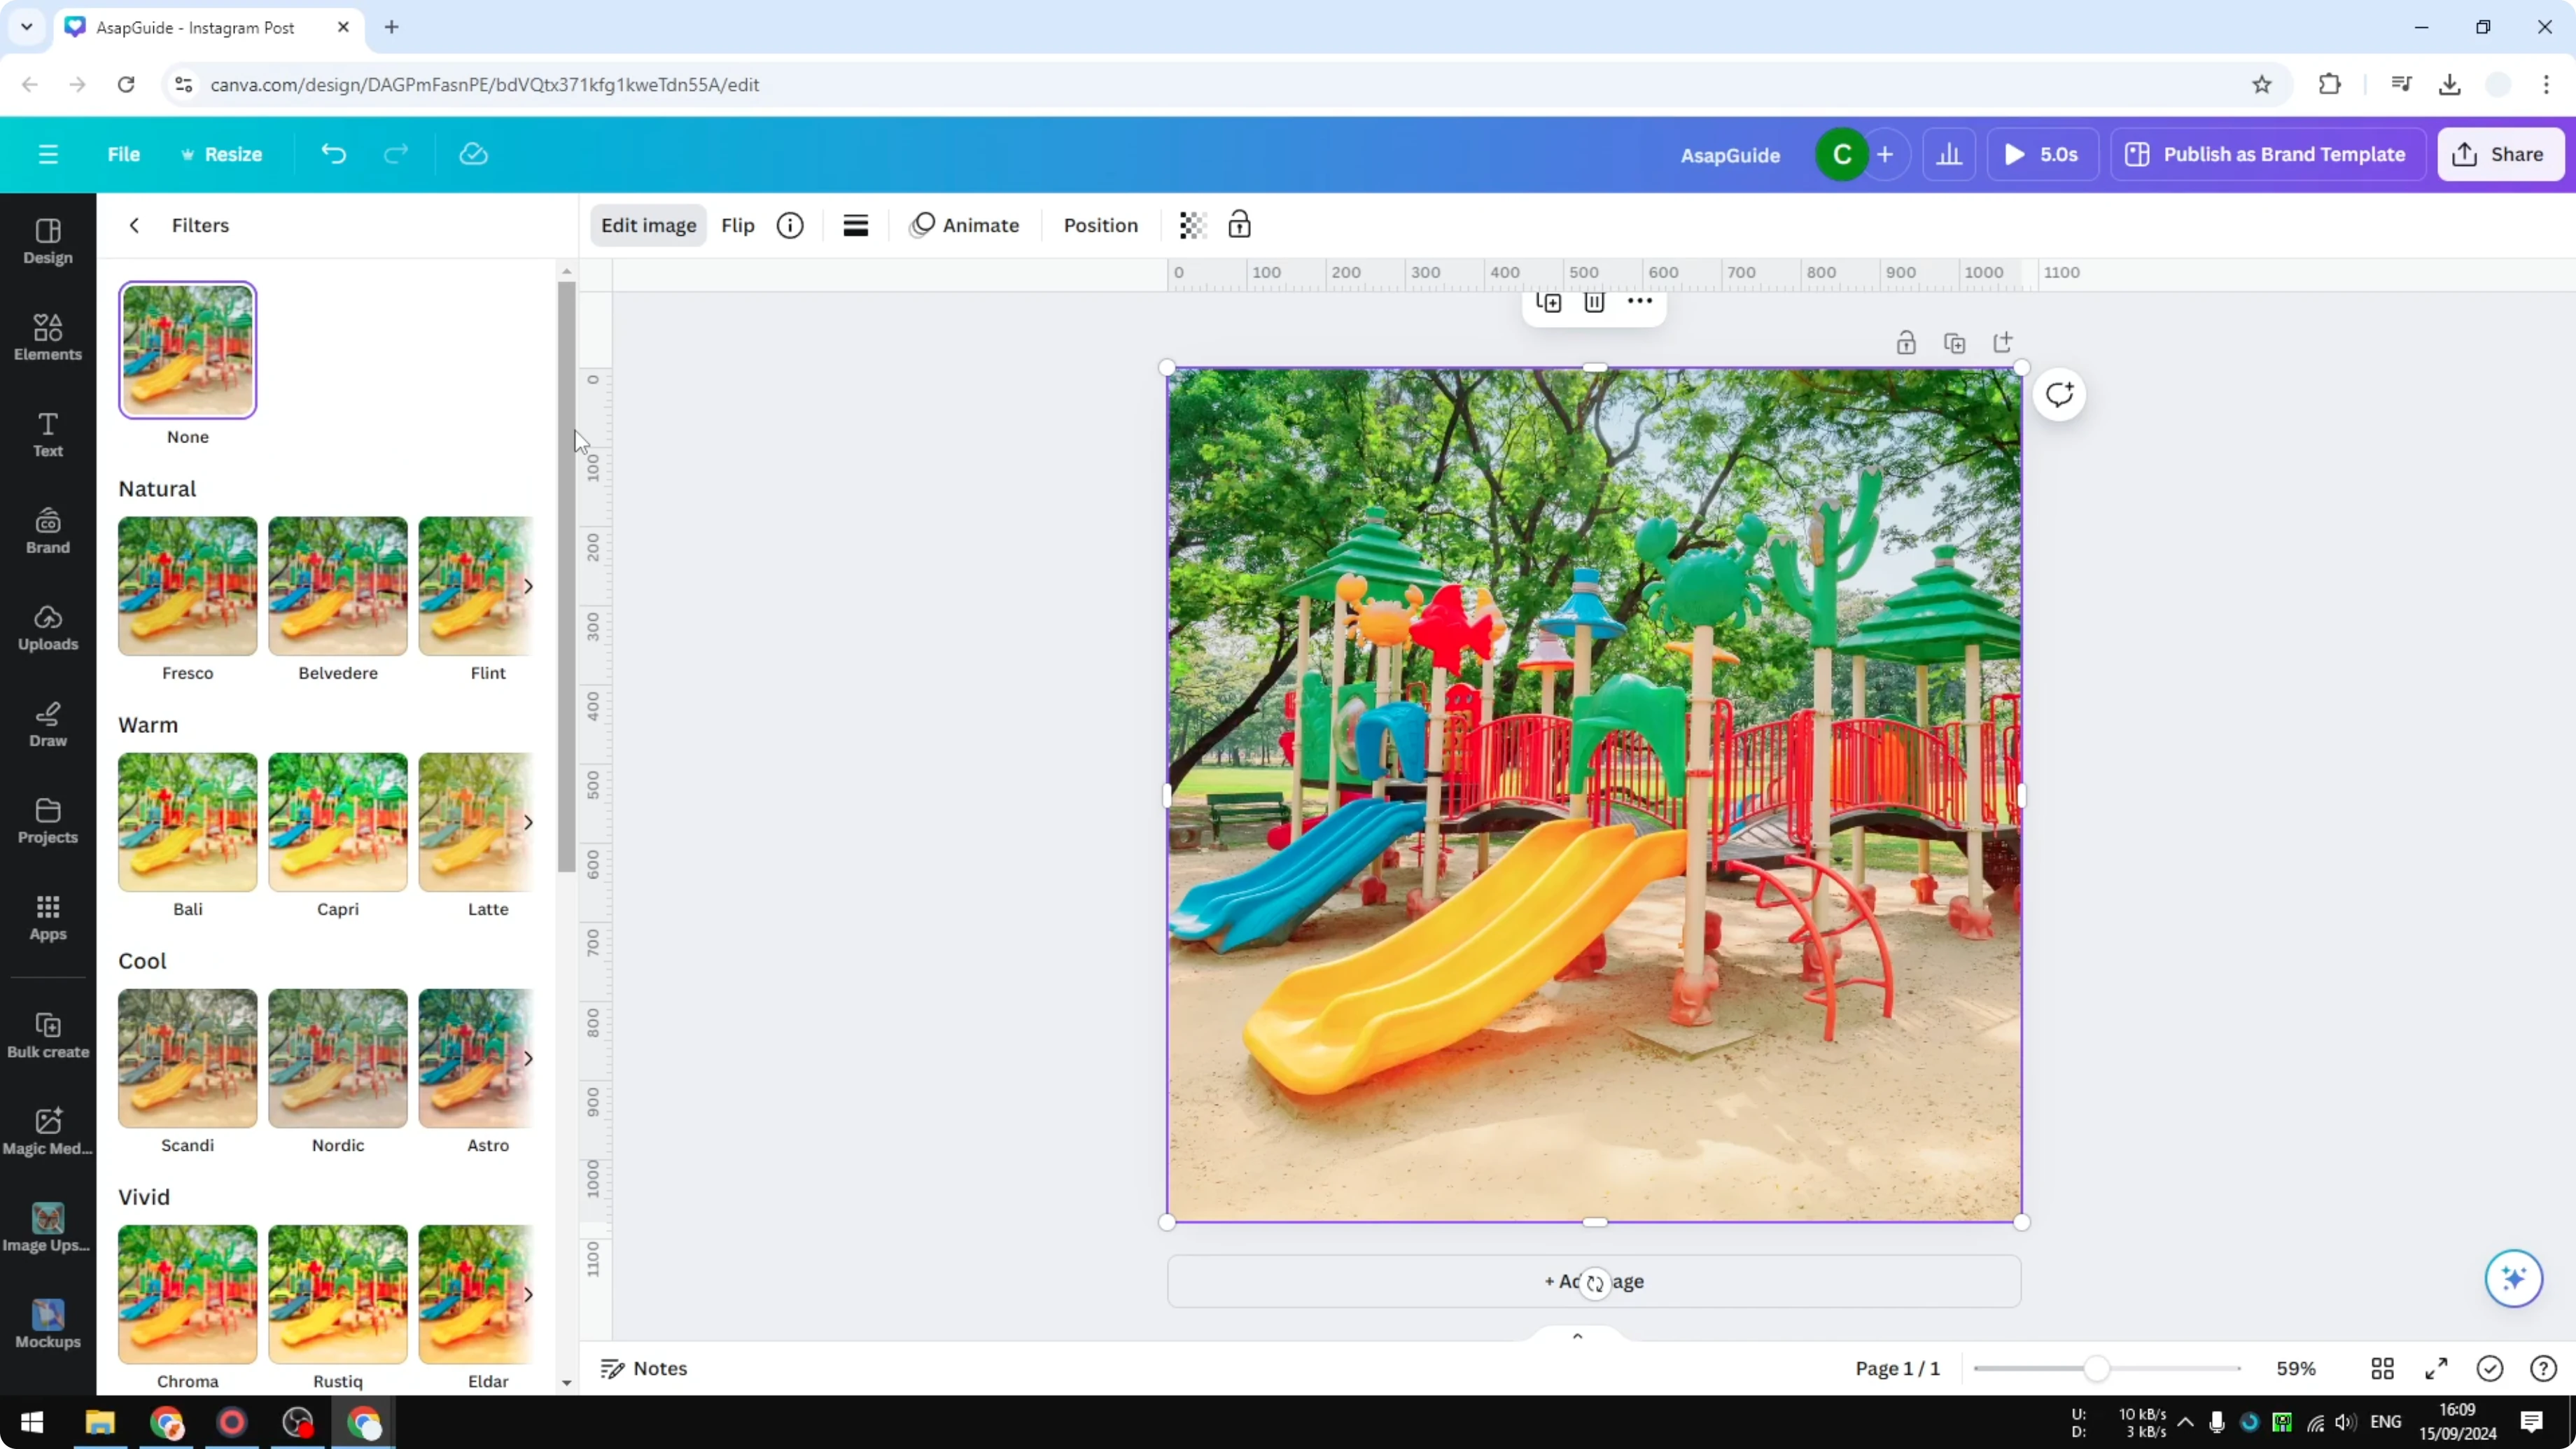Open the insights chart icon
Viewport: 2576px width, 1449px height.
(x=1949, y=154)
